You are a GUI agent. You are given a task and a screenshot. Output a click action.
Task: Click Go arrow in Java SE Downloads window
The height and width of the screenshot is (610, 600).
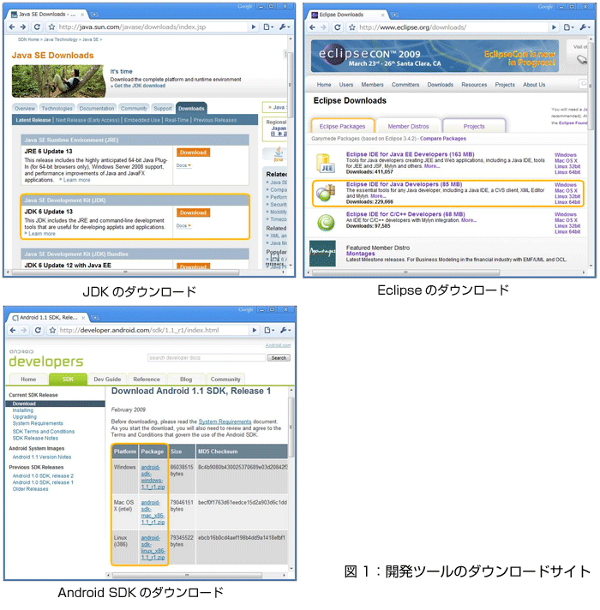click(254, 27)
